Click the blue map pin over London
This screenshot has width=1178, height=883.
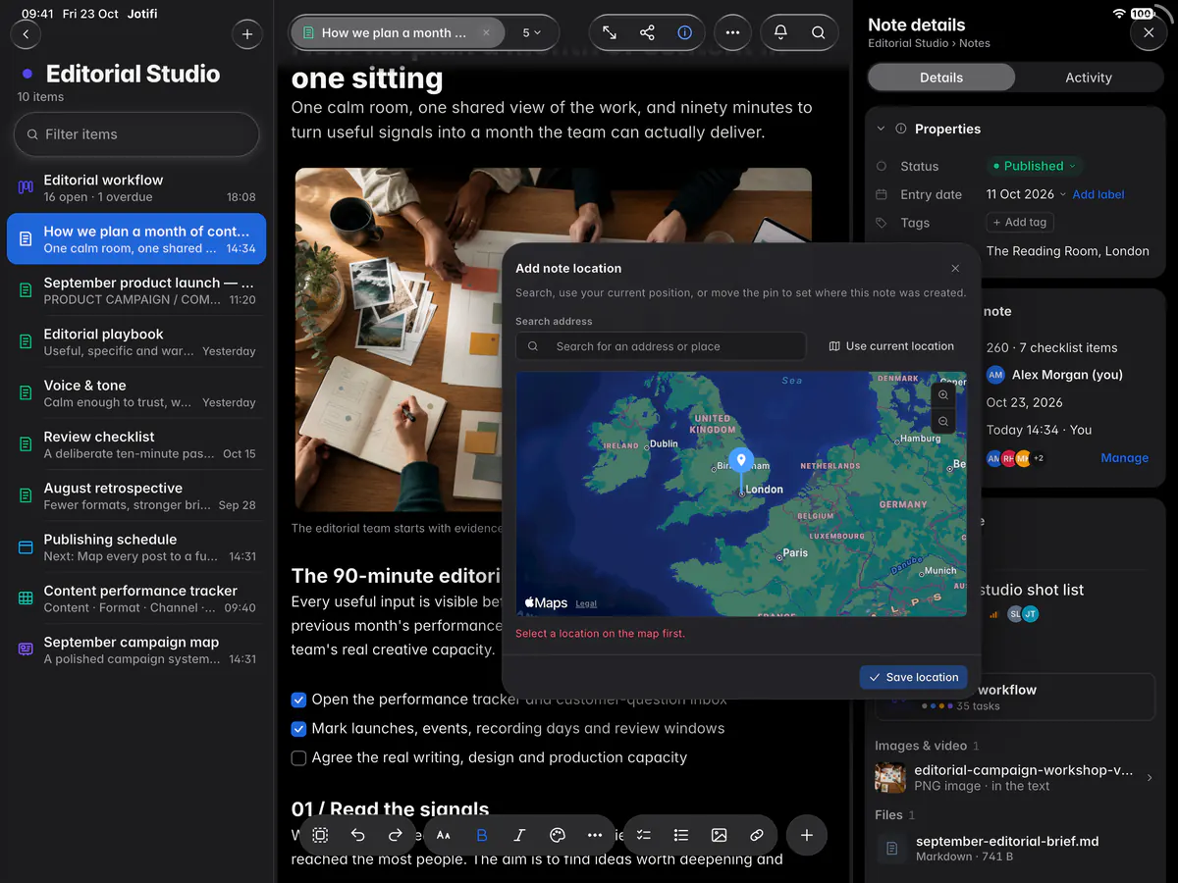(x=741, y=461)
